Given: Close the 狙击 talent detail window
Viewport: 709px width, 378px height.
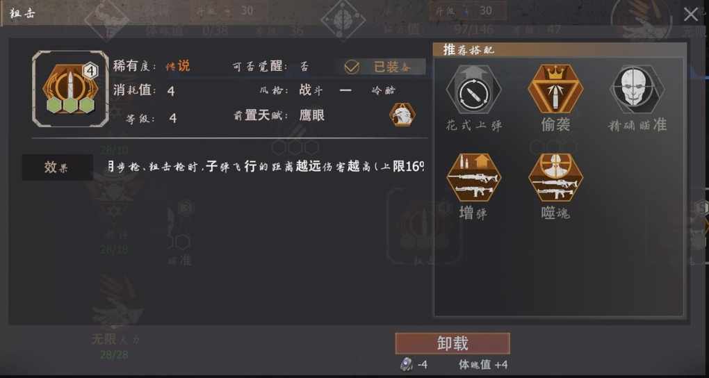Looking at the screenshot, I should click(690, 15).
